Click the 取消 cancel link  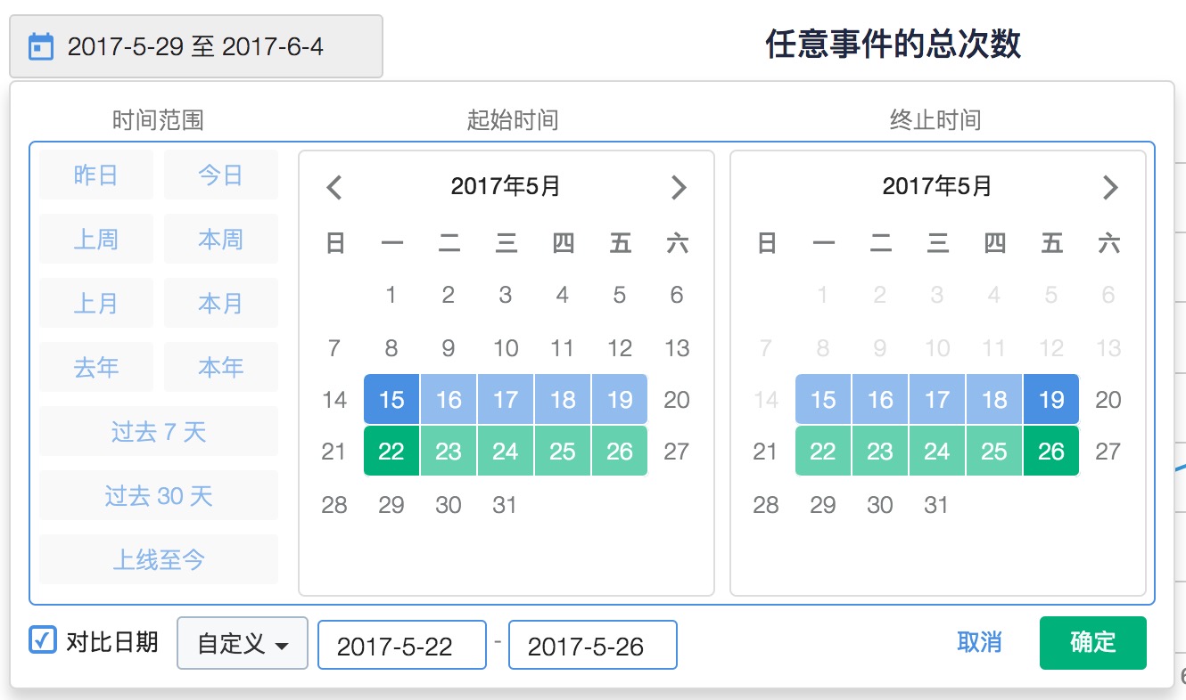pyautogui.click(x=979, y=643)
